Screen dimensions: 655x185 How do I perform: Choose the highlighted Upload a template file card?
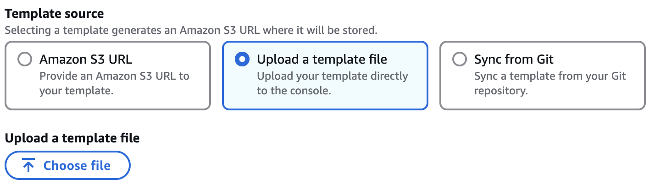(325, 98)
